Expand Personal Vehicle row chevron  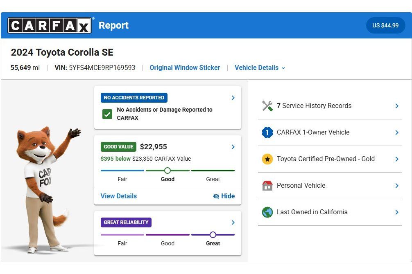click(x=397, y=186)
